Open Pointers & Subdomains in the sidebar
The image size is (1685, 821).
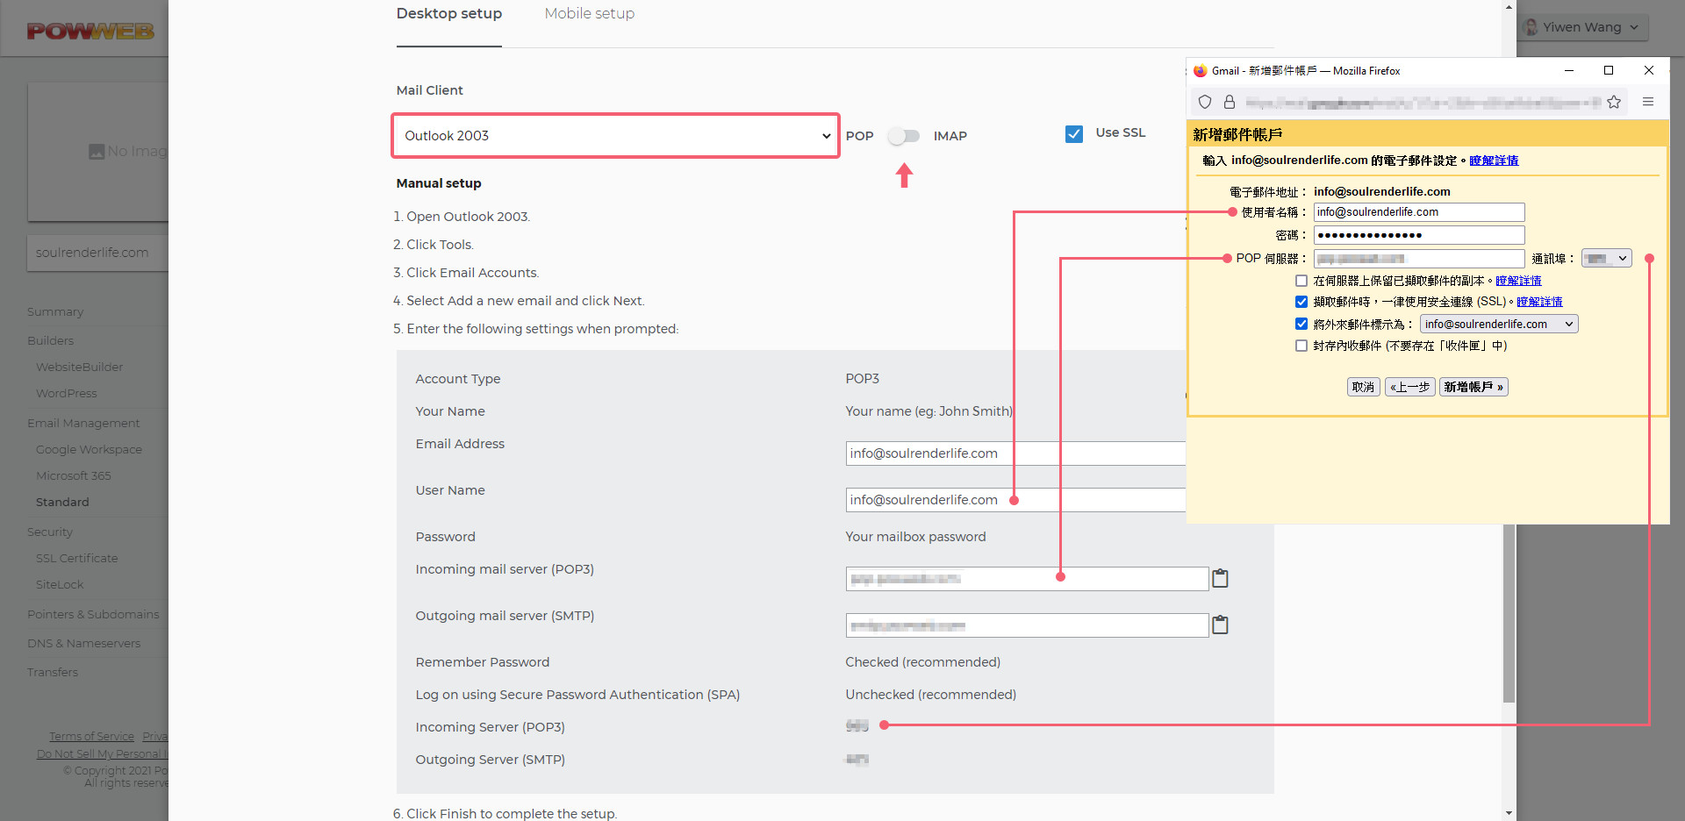tap(93, 615)
